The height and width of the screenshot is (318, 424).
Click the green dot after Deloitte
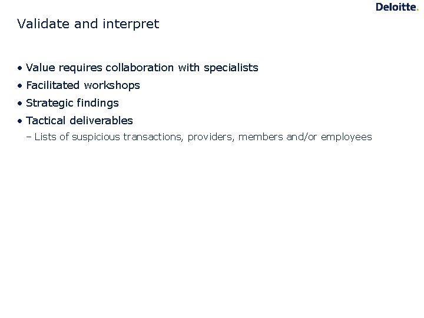point(417,9)
